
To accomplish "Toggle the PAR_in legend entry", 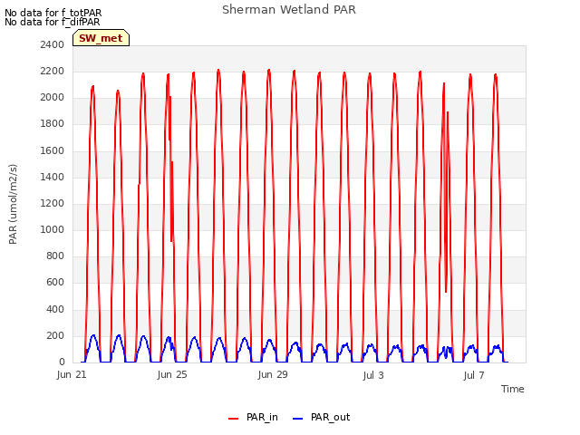I will tap(253, 417).
